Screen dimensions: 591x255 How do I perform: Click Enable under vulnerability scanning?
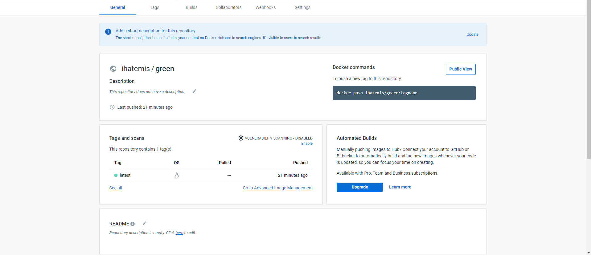tap(307, 144)
